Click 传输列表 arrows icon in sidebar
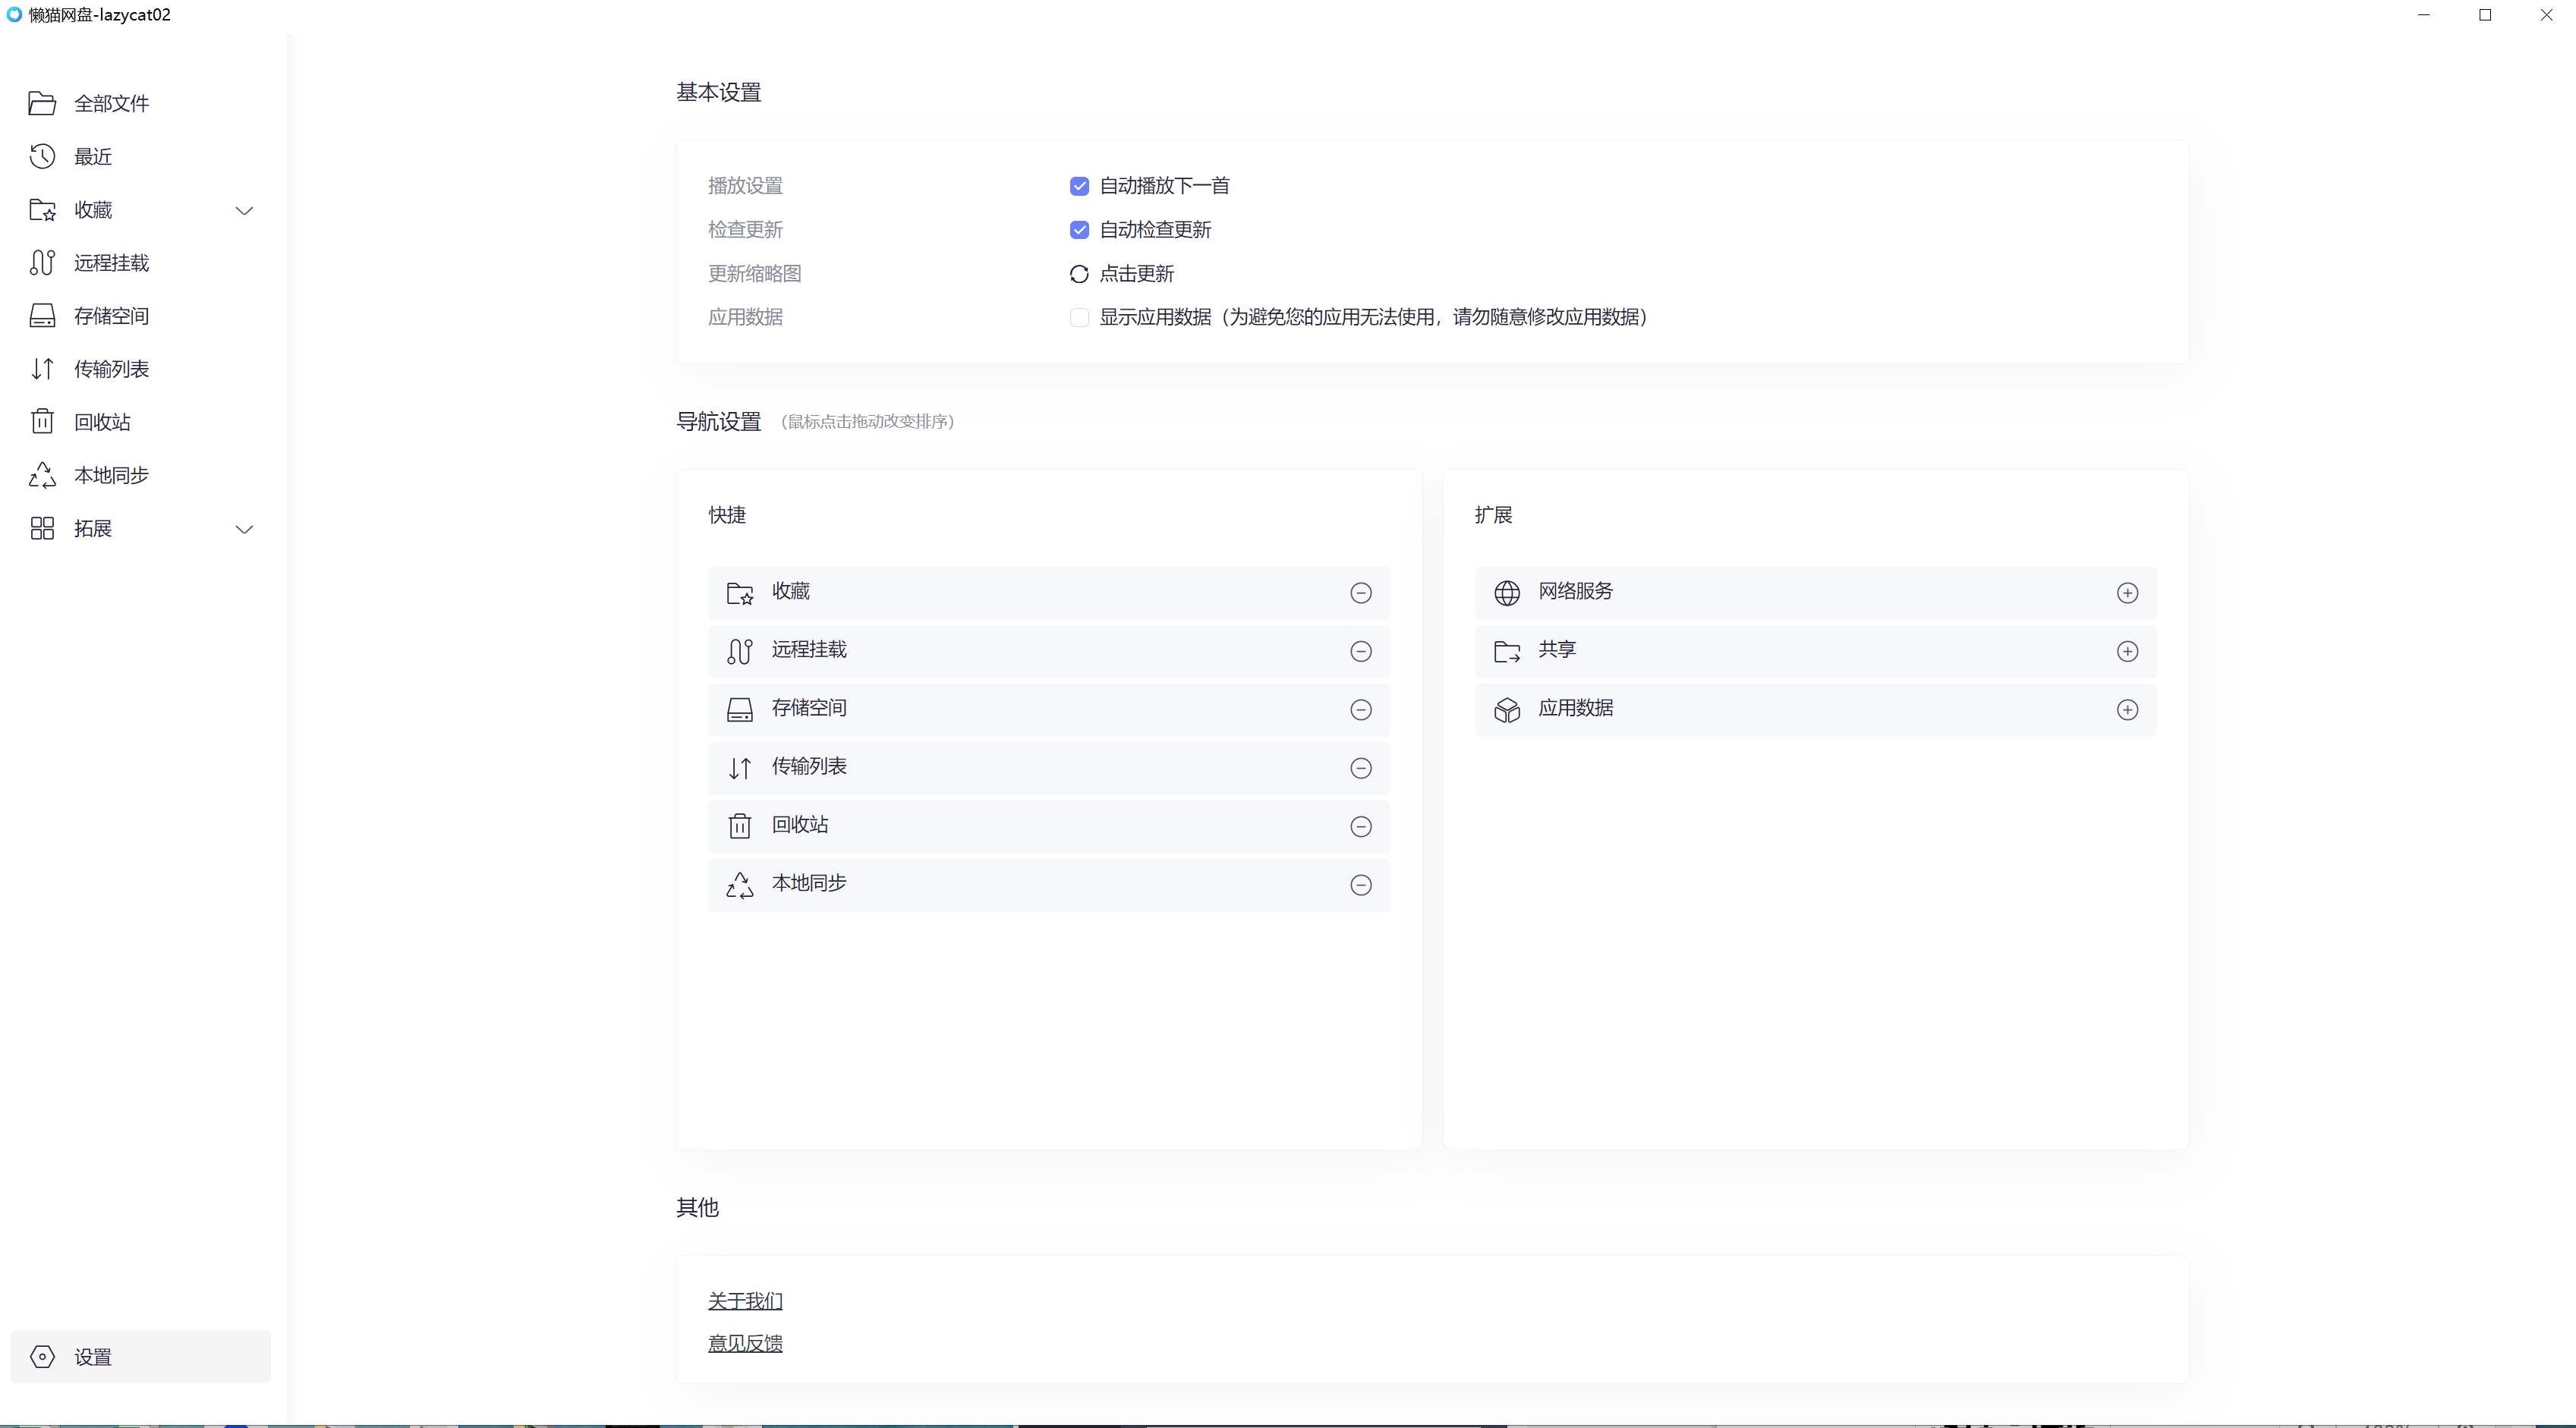 coord(42,368)
